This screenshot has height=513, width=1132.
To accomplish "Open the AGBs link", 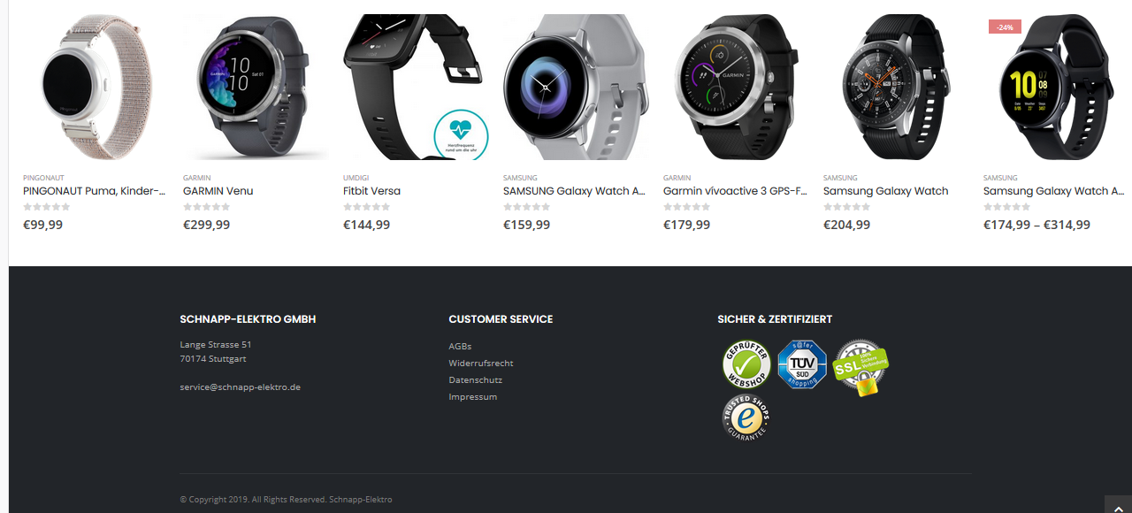I will click(x=460, y=346).
